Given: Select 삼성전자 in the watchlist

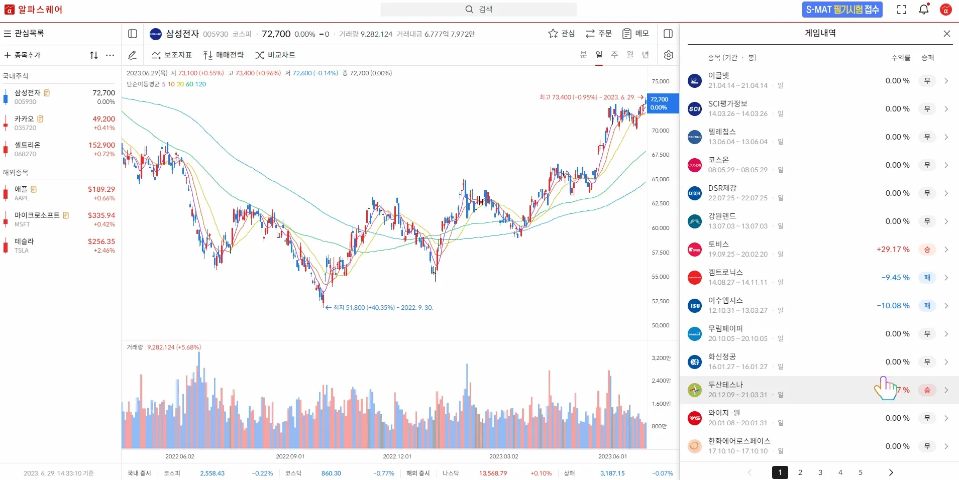Looking at the screenshot, I should coord(60,97).
